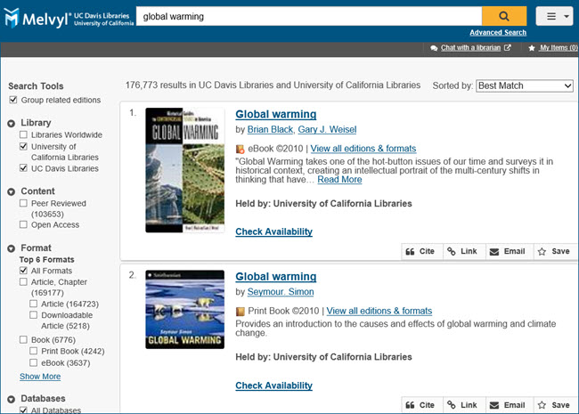579x414 pixels.
Task: Click Show More formats link
Action: point(40,377)
